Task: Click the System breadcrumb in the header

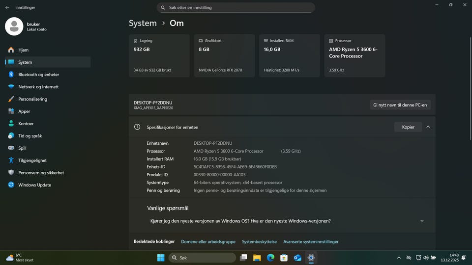Action: (143, 23)
